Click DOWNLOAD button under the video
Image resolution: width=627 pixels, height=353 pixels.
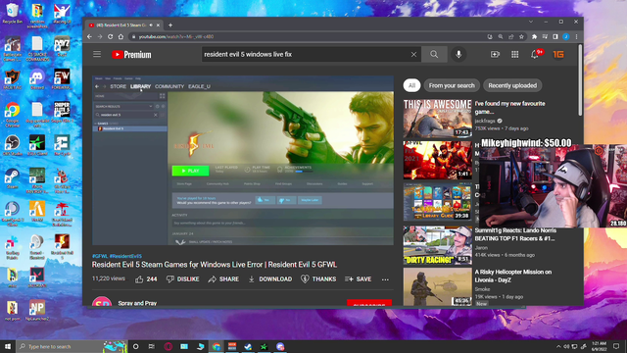270,279
